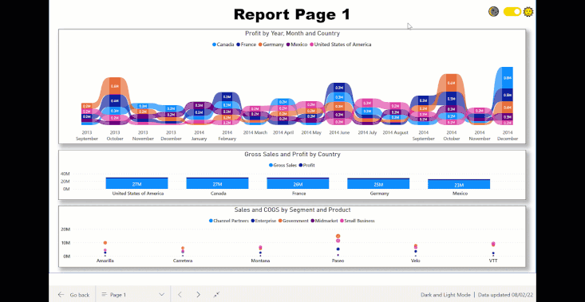Click the Dark and Light Mode report name

[445, 295]
